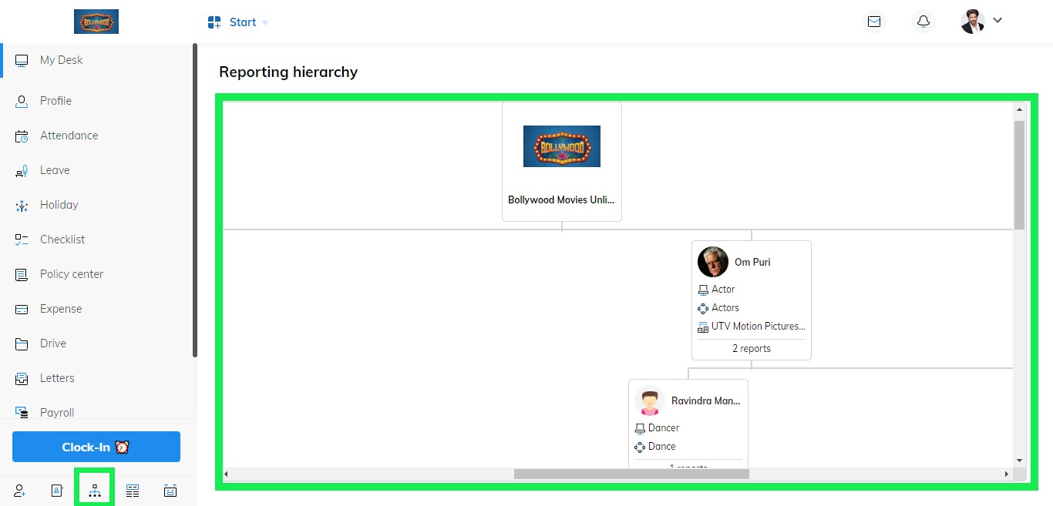
Task: Click the Checklist icon
Action: 22,240
